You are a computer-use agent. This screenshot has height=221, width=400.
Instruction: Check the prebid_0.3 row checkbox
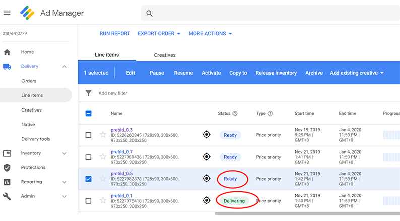click(88, 135)
